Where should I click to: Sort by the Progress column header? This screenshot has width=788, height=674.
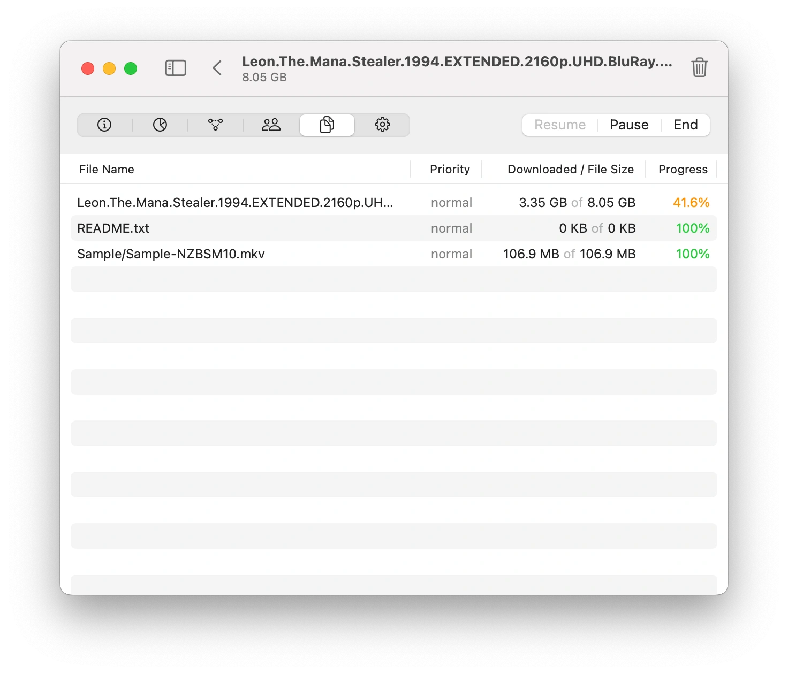click(683, 170)
